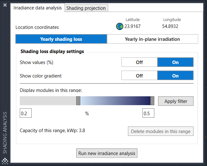Click the globe icon beside Latitude

tap(119, 27)
